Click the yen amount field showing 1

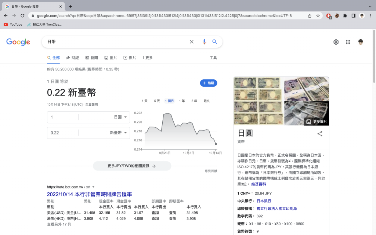click(63, 117)
